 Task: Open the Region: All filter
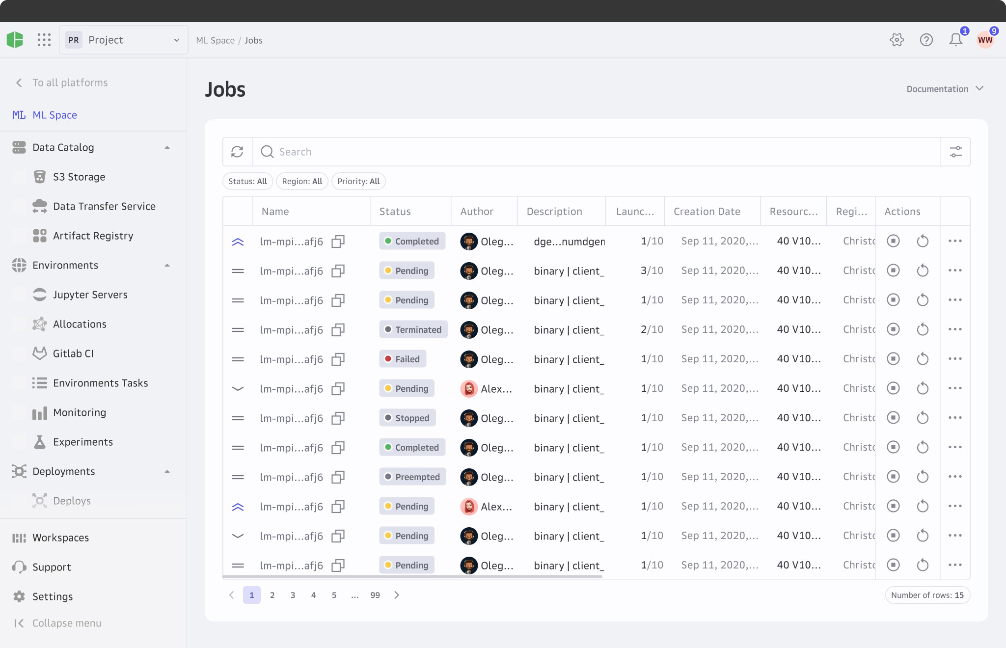tap(302, 181)
